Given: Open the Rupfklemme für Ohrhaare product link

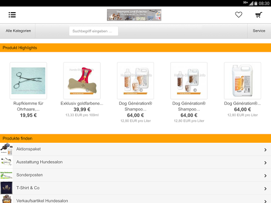Looking at the screenshot, I should (28, 106).
